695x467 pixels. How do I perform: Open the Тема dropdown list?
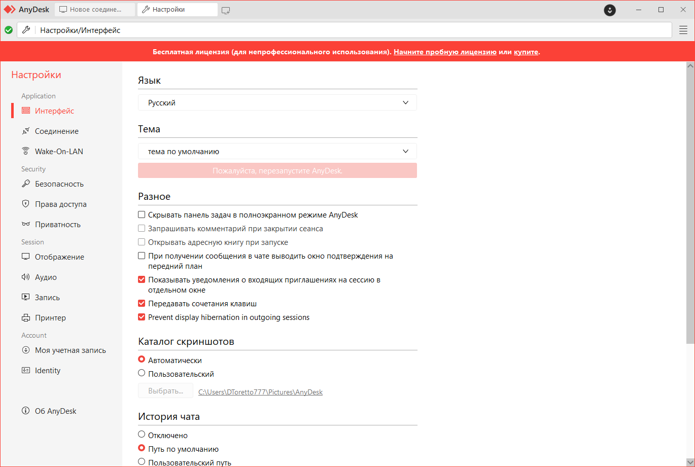pos(277,151)
